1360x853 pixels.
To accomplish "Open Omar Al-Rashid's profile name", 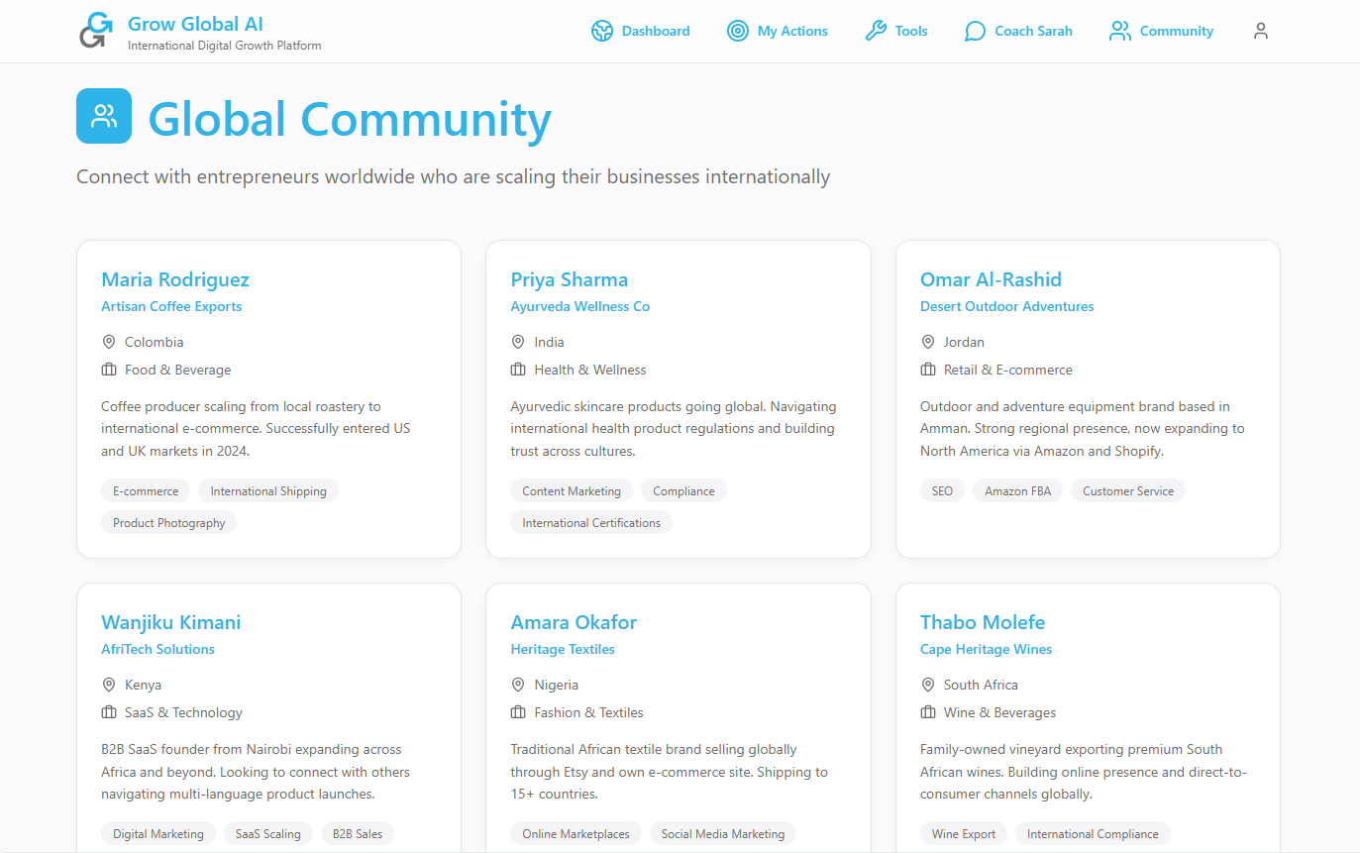I will (991, 279).
